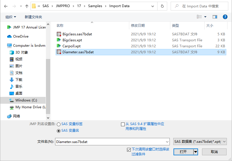Sort by 名称 column header
Image resolution: width=232 pixels, height=161 pixels.
(x=60, y=26)
